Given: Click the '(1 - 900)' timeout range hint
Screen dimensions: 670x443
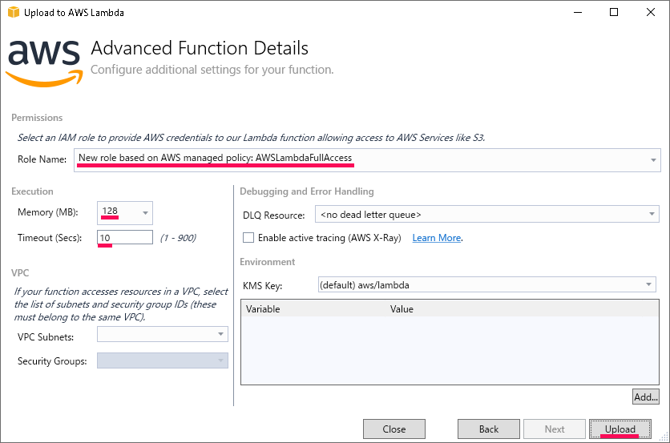Looking at the screenshot, I should (x=178, y=238).
